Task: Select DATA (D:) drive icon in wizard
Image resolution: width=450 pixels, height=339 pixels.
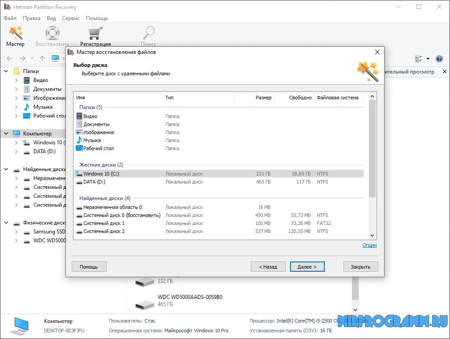Action: (x=79, y=182)
